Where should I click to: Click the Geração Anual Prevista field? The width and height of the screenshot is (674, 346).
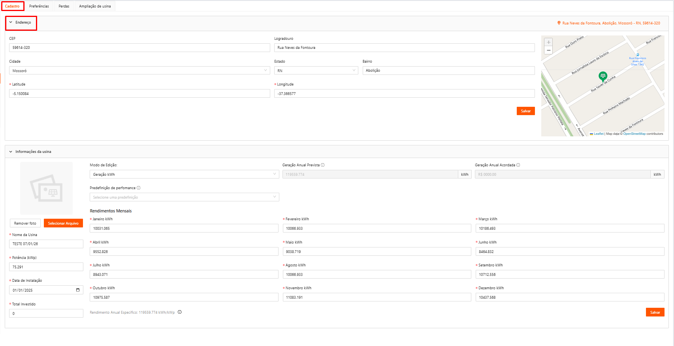370,174
